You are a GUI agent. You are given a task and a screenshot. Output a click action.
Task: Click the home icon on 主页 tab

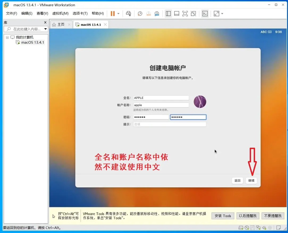[x=54, y=25]
